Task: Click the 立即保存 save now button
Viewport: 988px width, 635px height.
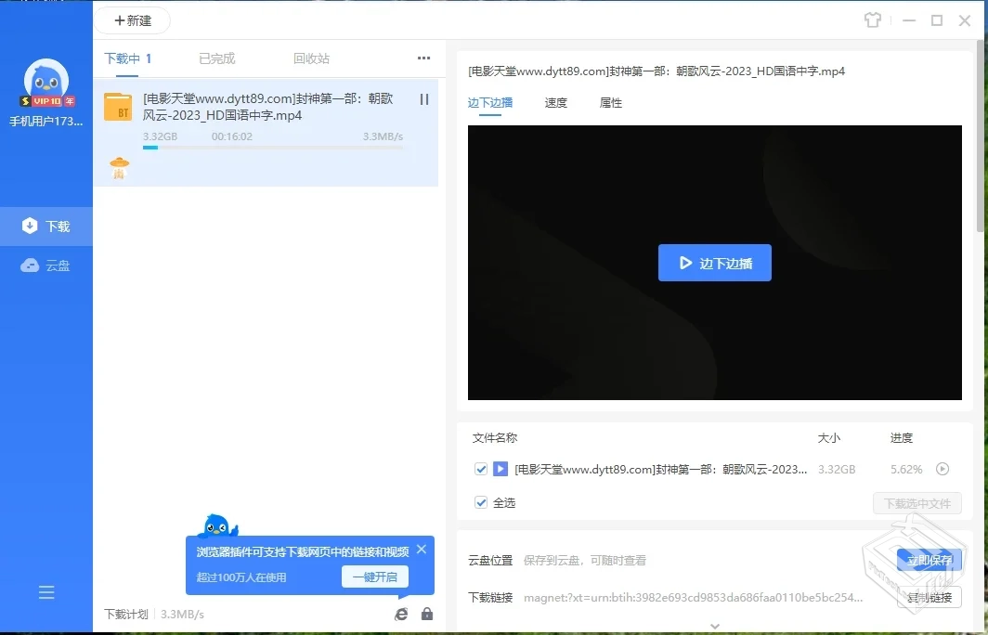Action: [x=930, y=559]
